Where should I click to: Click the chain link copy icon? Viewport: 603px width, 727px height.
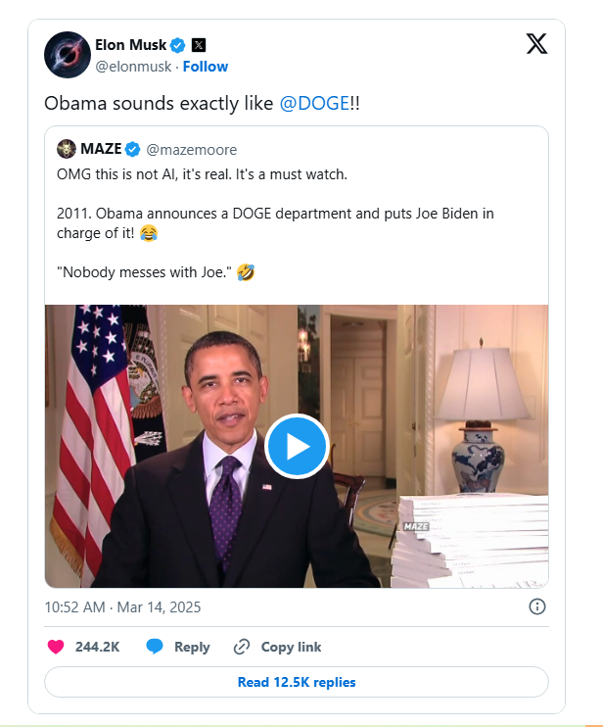click(x=242, y=647)
